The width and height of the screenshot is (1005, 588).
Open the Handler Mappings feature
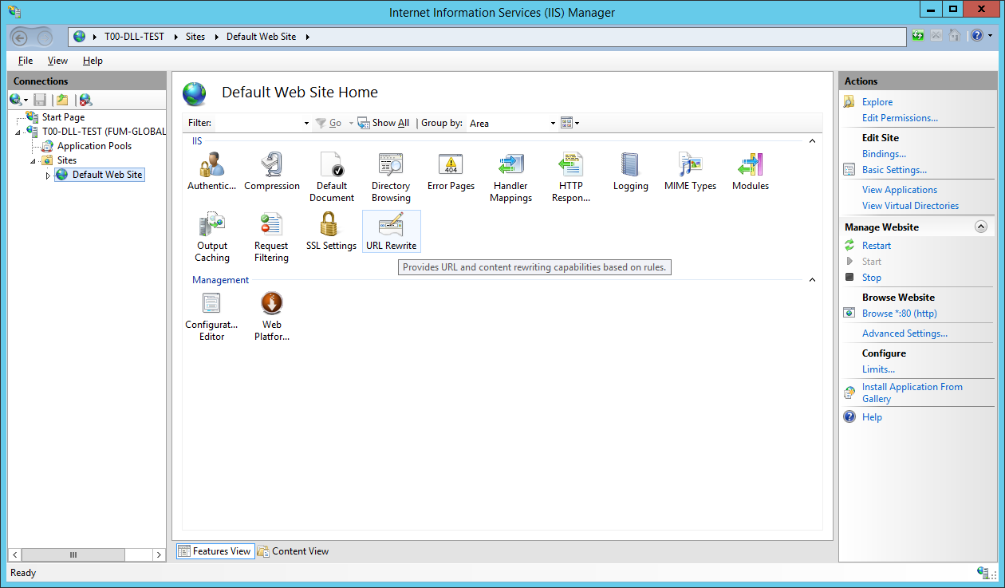coord(510,177)
